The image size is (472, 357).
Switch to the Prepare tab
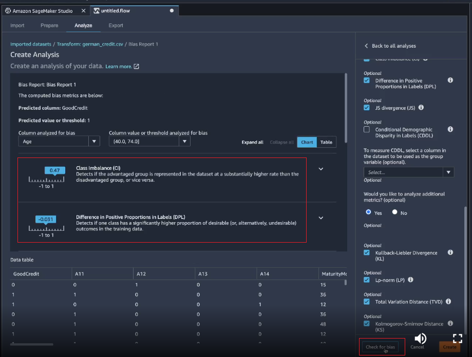point(49,25)
